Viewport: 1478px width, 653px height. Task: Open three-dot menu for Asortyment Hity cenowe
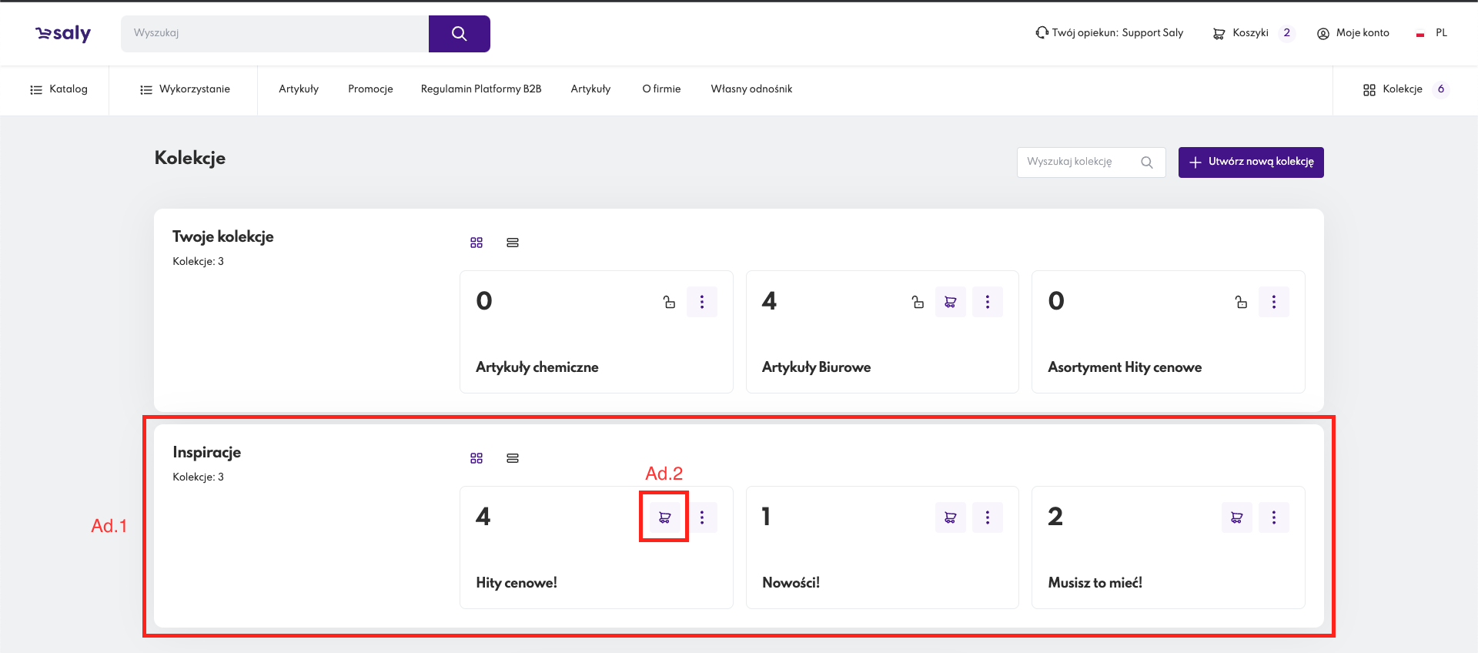point(1273,302)
